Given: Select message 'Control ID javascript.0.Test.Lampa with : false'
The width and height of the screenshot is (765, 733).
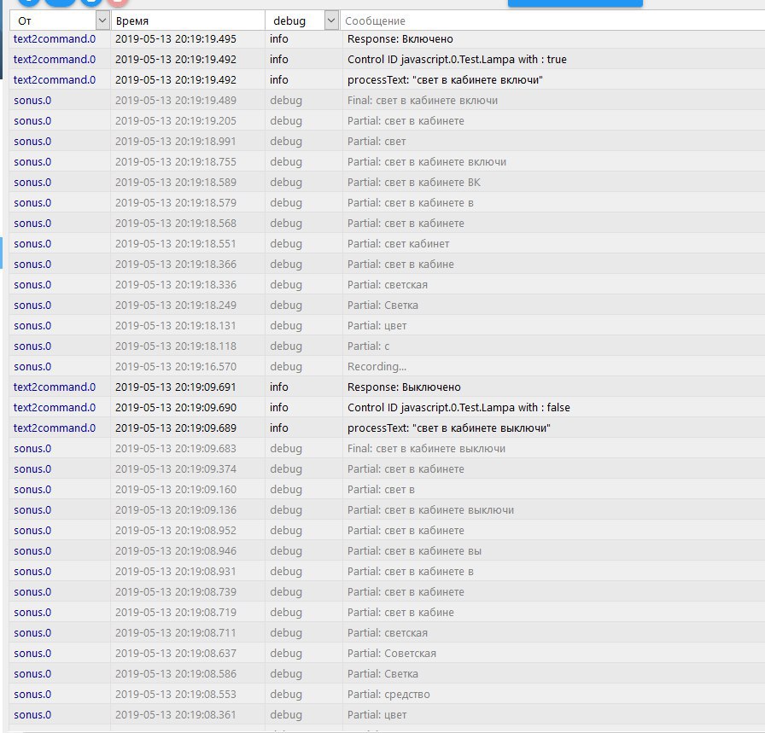Looking at the screenshot, I should pyautogui.click(x=458, y=408).
